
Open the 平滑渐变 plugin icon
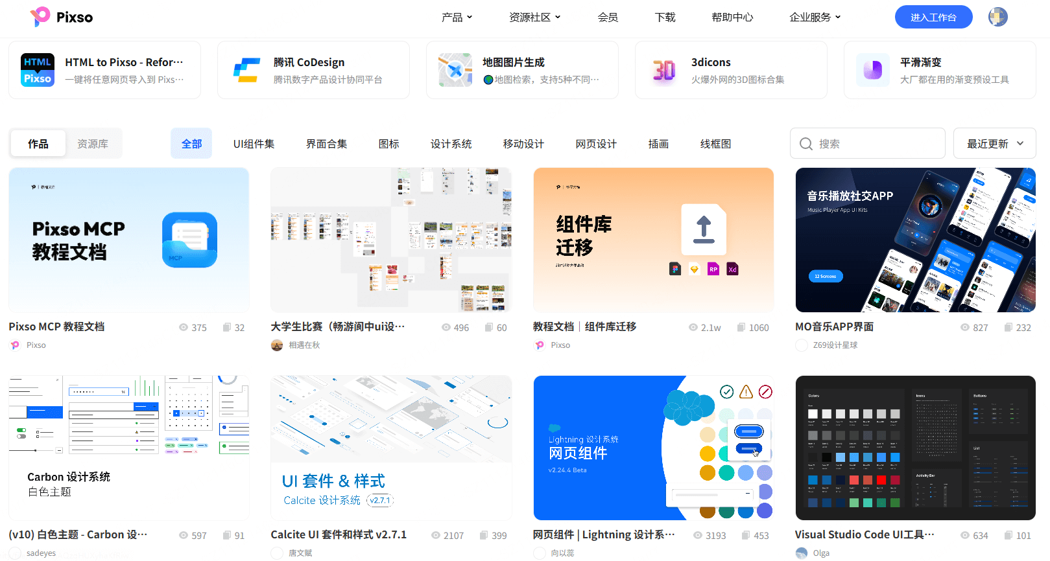pyautogui.click(x=873, y=70)
